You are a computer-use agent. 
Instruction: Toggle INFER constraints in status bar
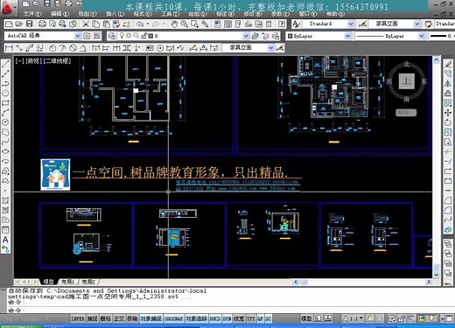78,318
